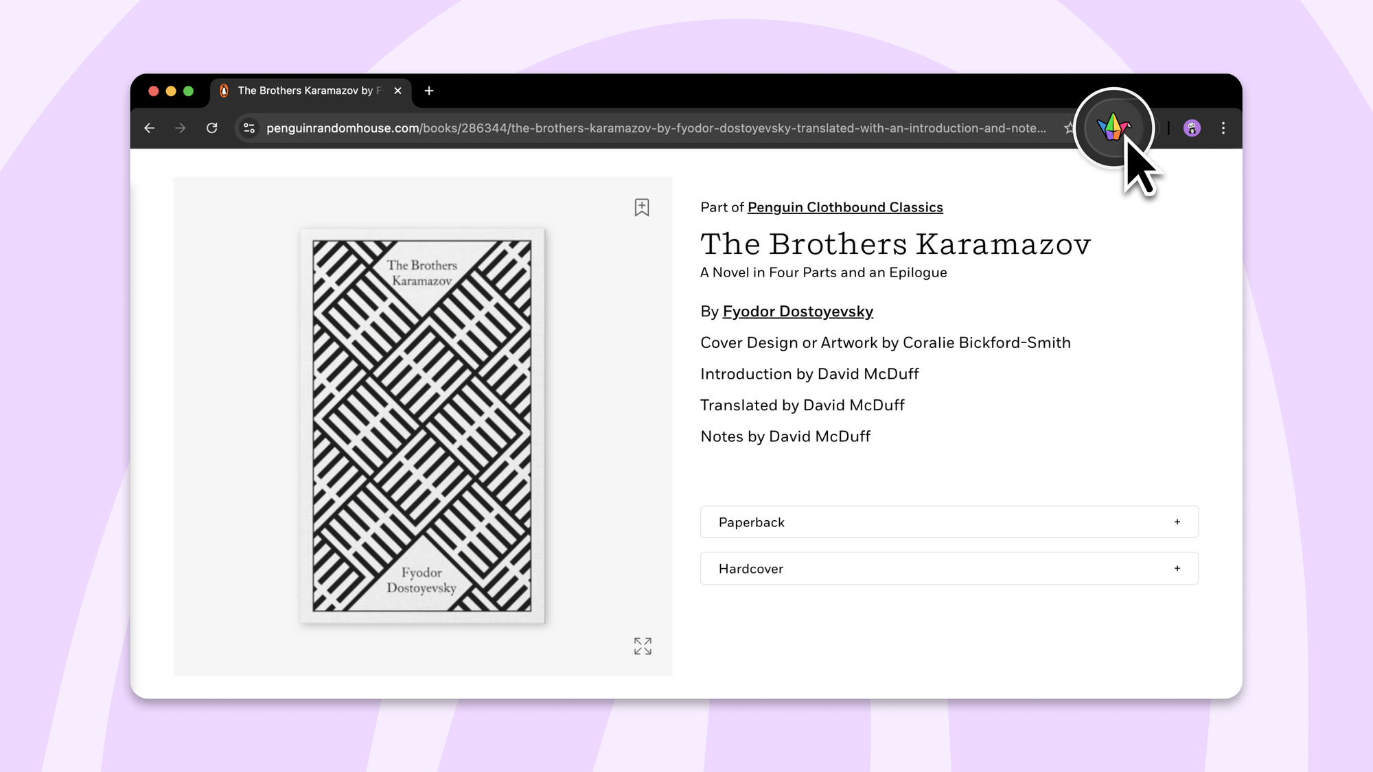This screenshot has height=772, width=1373.
Task: Open the purple profile avatar
Action: (1192, 128)
